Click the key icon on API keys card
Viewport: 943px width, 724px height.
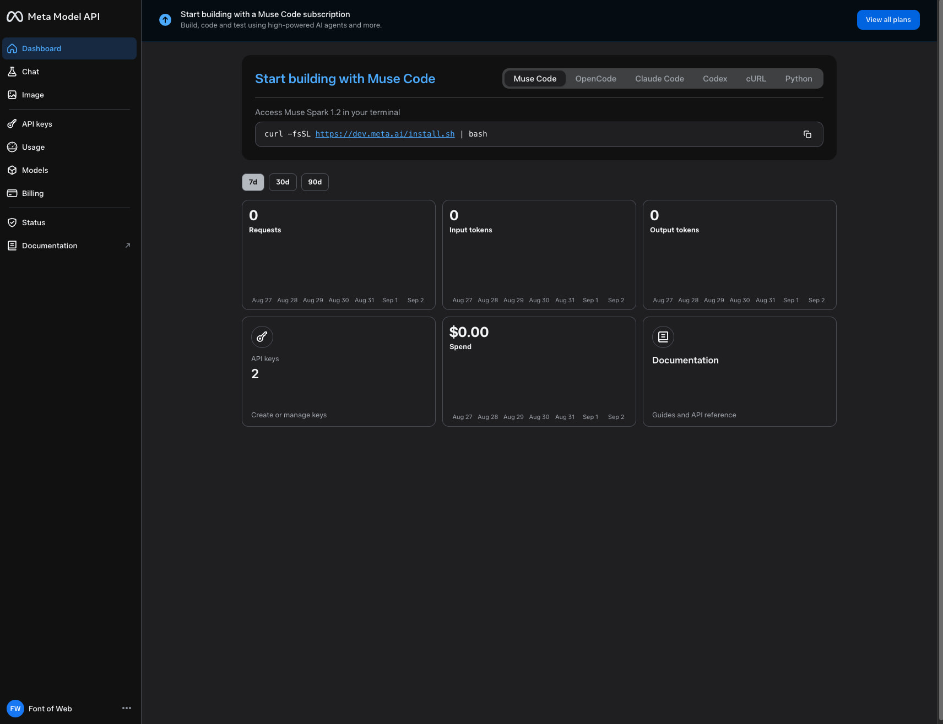(262, 337)
